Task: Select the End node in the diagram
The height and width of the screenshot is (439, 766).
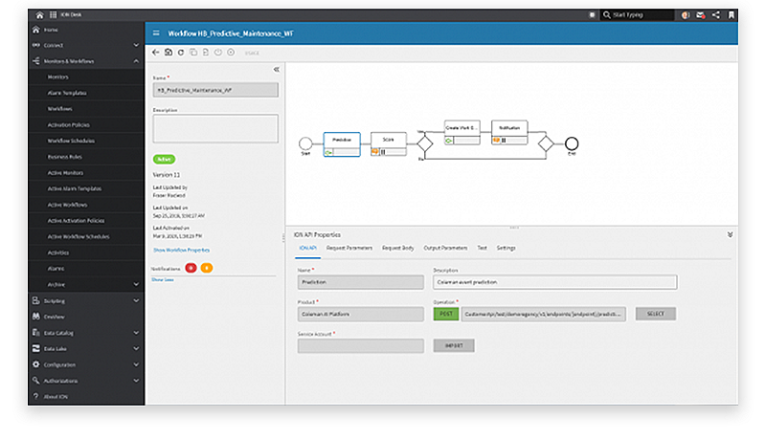Action: click(572, 143)
